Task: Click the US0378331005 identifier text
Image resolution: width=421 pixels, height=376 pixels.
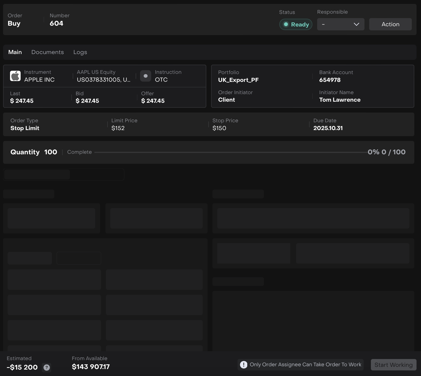Action: 103,80
